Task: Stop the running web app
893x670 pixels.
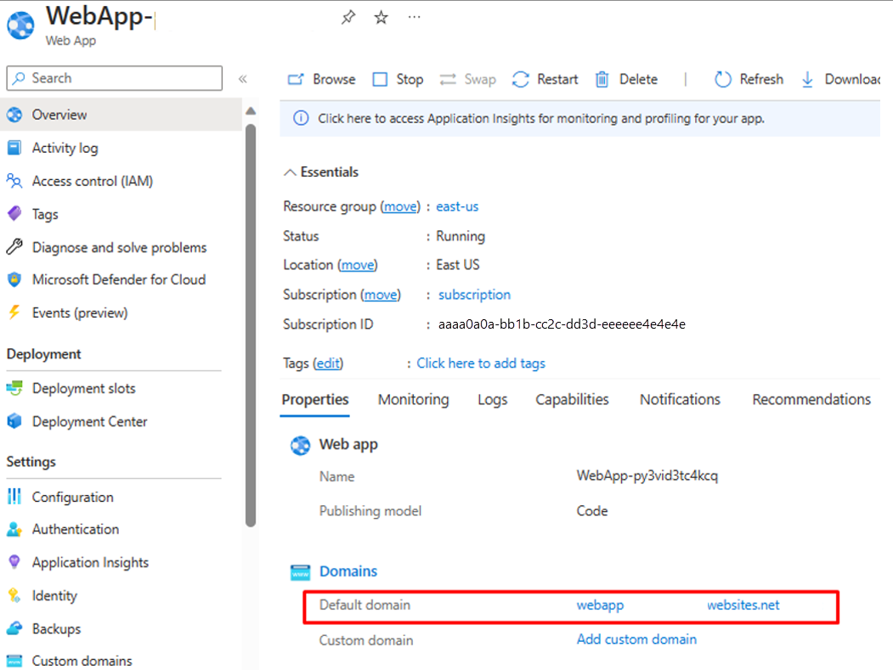Action: [x=398, y=79]
